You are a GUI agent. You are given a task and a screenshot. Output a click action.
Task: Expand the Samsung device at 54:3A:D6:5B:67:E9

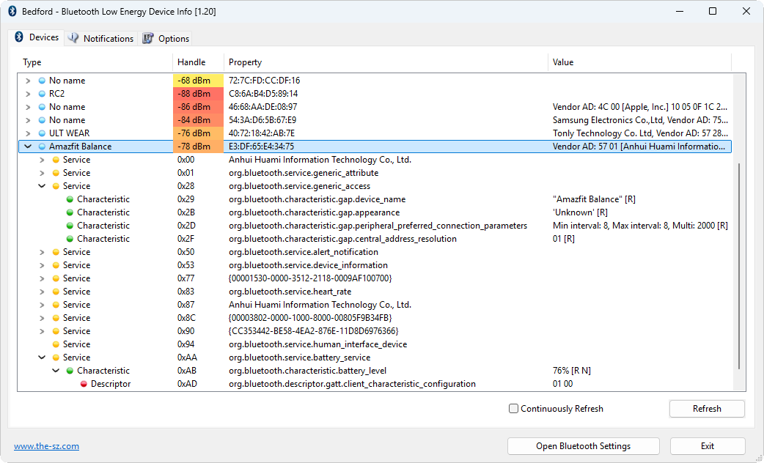coord(28,120)
